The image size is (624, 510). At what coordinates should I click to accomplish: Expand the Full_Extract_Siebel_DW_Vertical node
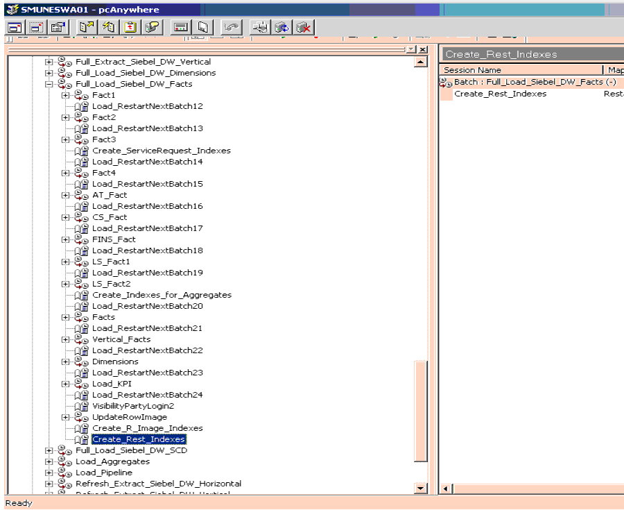[x=49, y=62]
